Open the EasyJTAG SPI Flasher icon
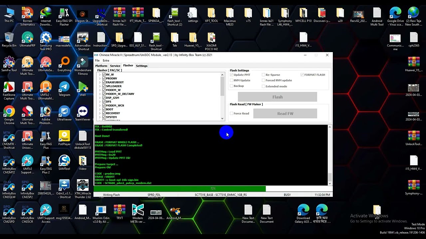Viewport: 426px width, 239px height. click(64, 17)
